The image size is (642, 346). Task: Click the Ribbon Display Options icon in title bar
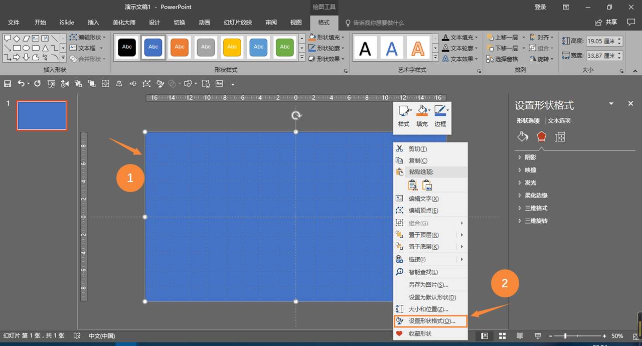566,7
